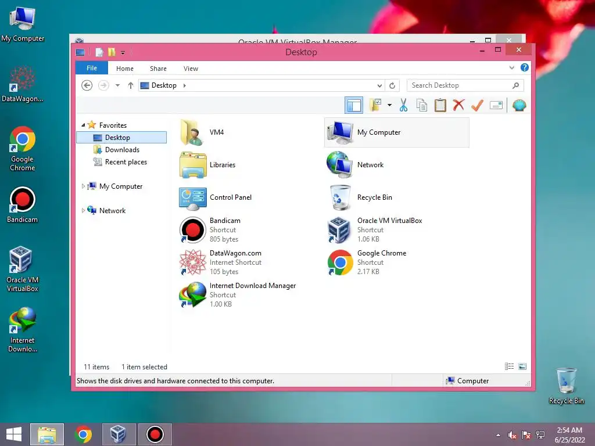This screenshot has height=446, width=595.
Task: Open the recent locations dropdown arrow
Action: (117, 85)
